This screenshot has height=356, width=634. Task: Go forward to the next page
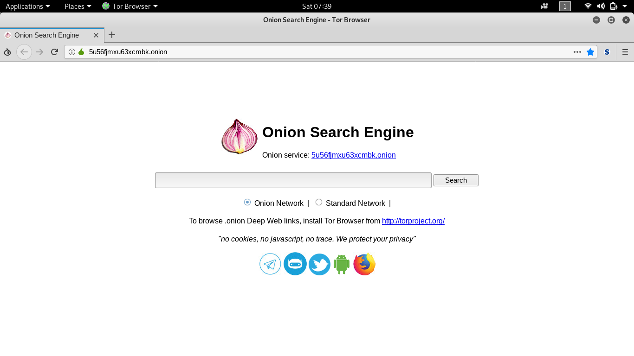pyautogui.click(x=40, y=52)
